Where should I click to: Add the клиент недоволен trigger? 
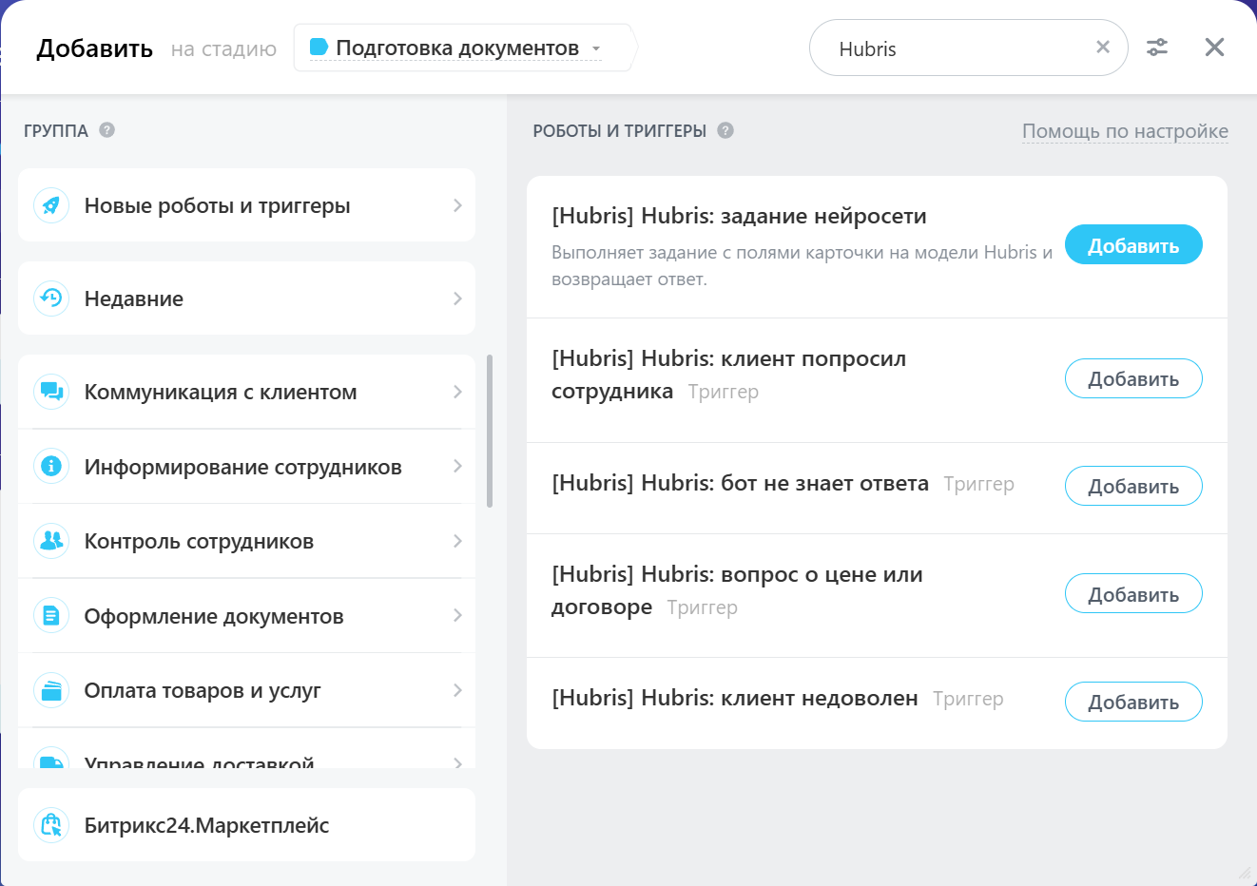point(1133,702)
